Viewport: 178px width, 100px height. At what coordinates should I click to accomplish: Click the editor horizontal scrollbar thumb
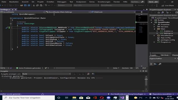(x=65, y=68)
